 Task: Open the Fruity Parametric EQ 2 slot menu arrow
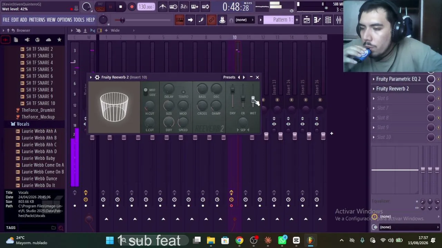click(x=374, y=79)
